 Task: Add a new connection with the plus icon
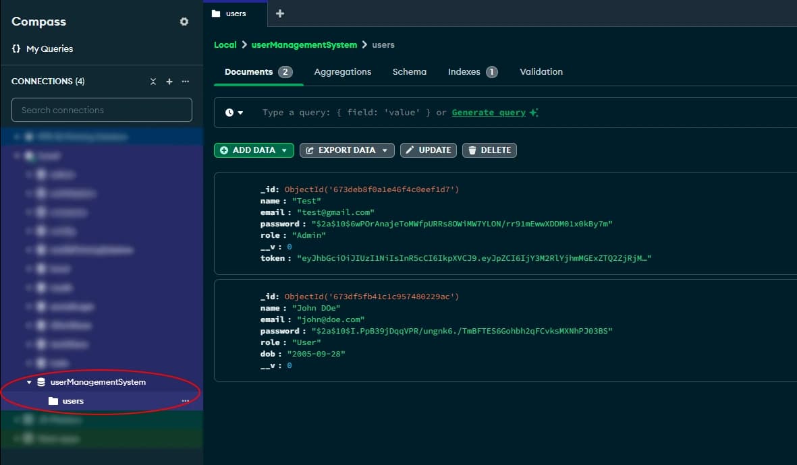(x=169, y=81)
